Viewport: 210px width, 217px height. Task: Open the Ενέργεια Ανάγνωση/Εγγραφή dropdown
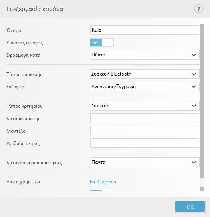tap(145, 86)
